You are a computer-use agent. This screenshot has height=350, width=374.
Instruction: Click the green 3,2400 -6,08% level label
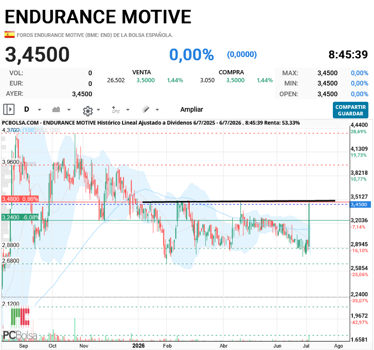[20, 217]
